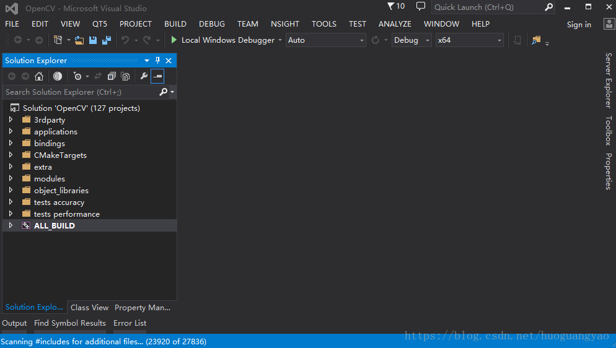This screenshot has width=616, height=348.
Task: Save the current file with Save icon
Action: [93, 40]
